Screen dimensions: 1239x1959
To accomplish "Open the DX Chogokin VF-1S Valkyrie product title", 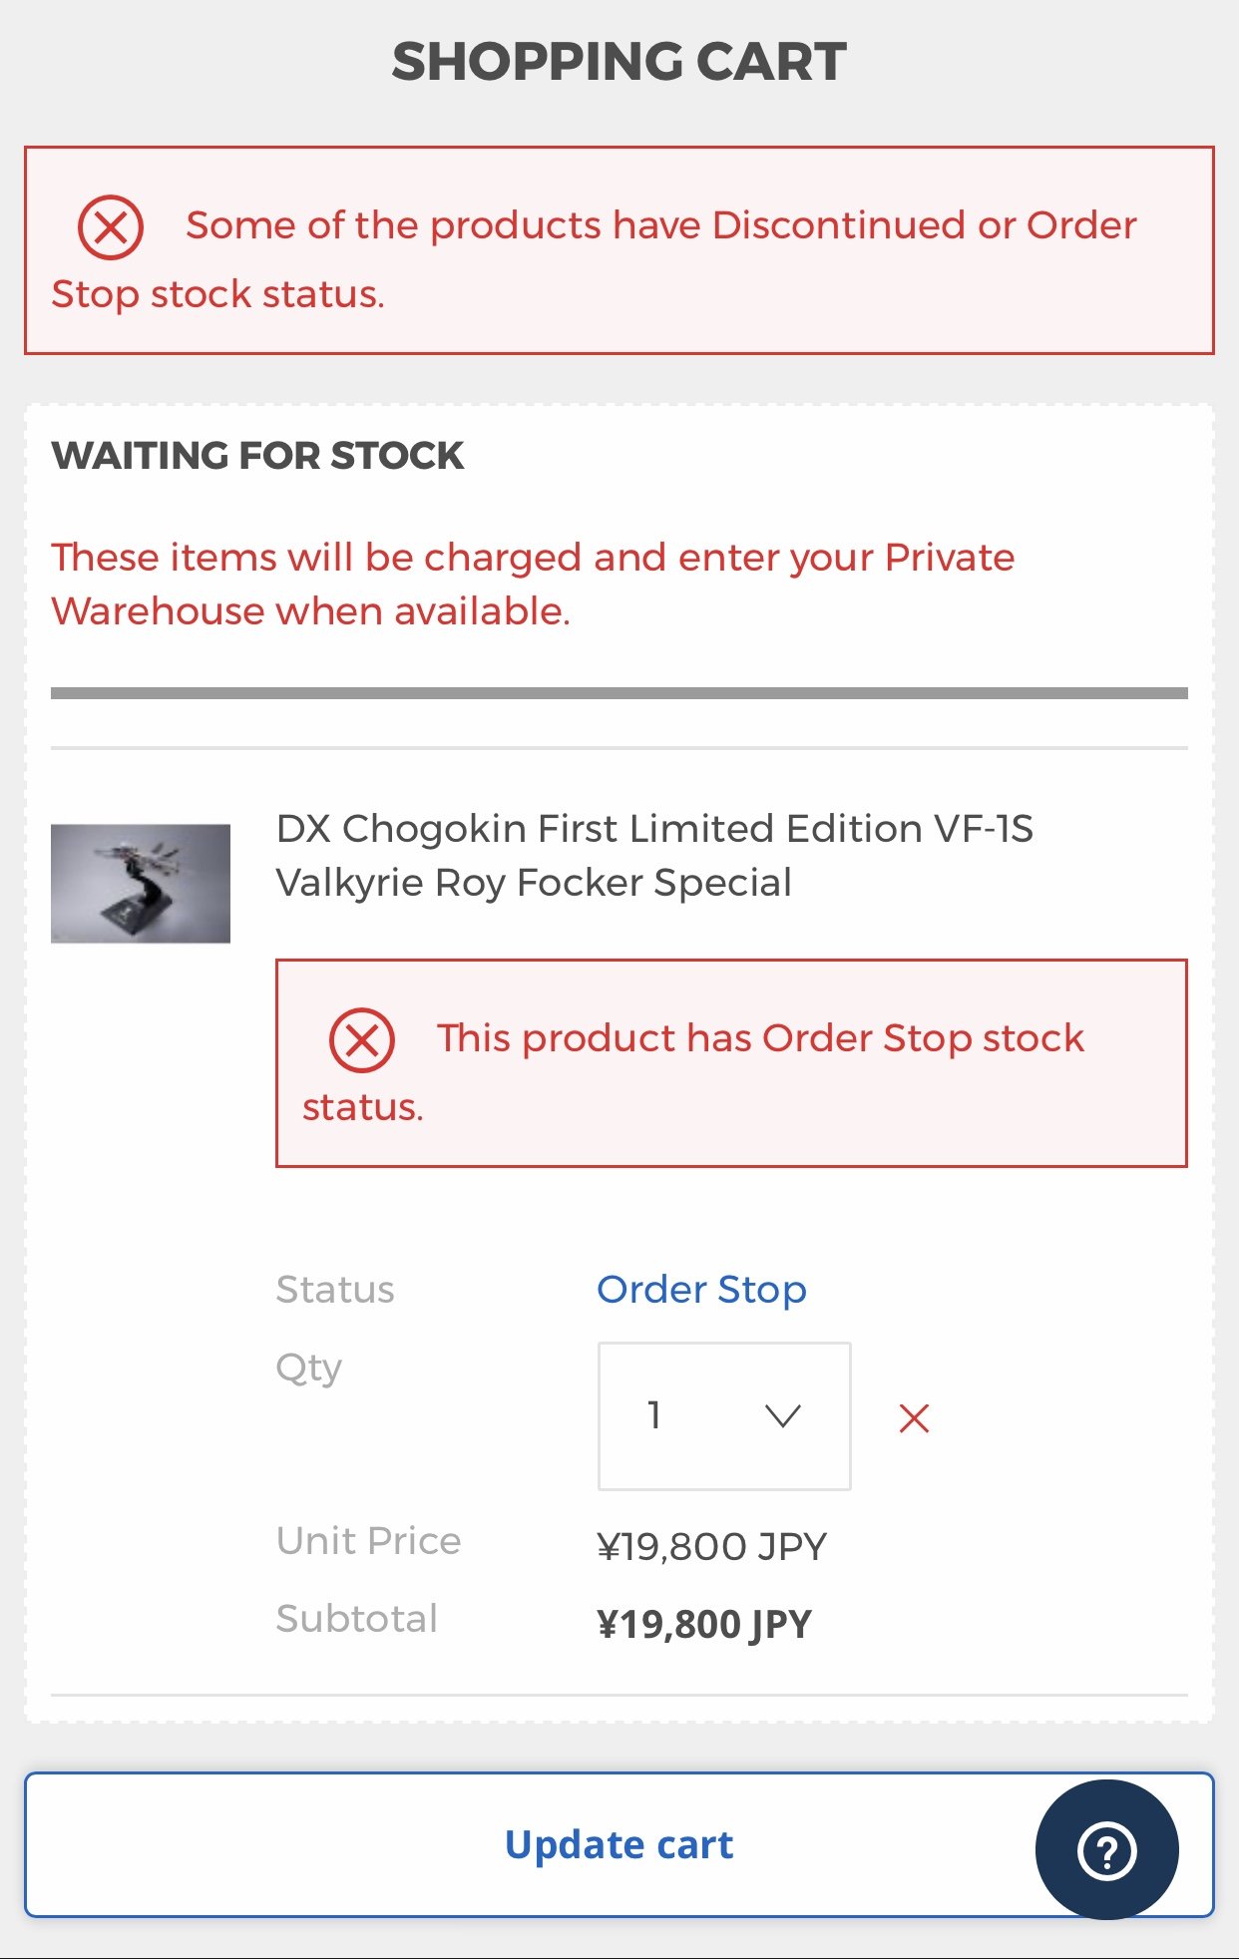I will (654, 856).
